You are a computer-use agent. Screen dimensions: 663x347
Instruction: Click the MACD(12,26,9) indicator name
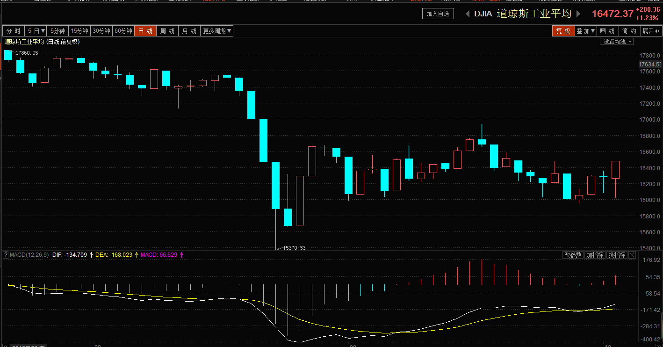pyautogui.click(x=29, y=255)
